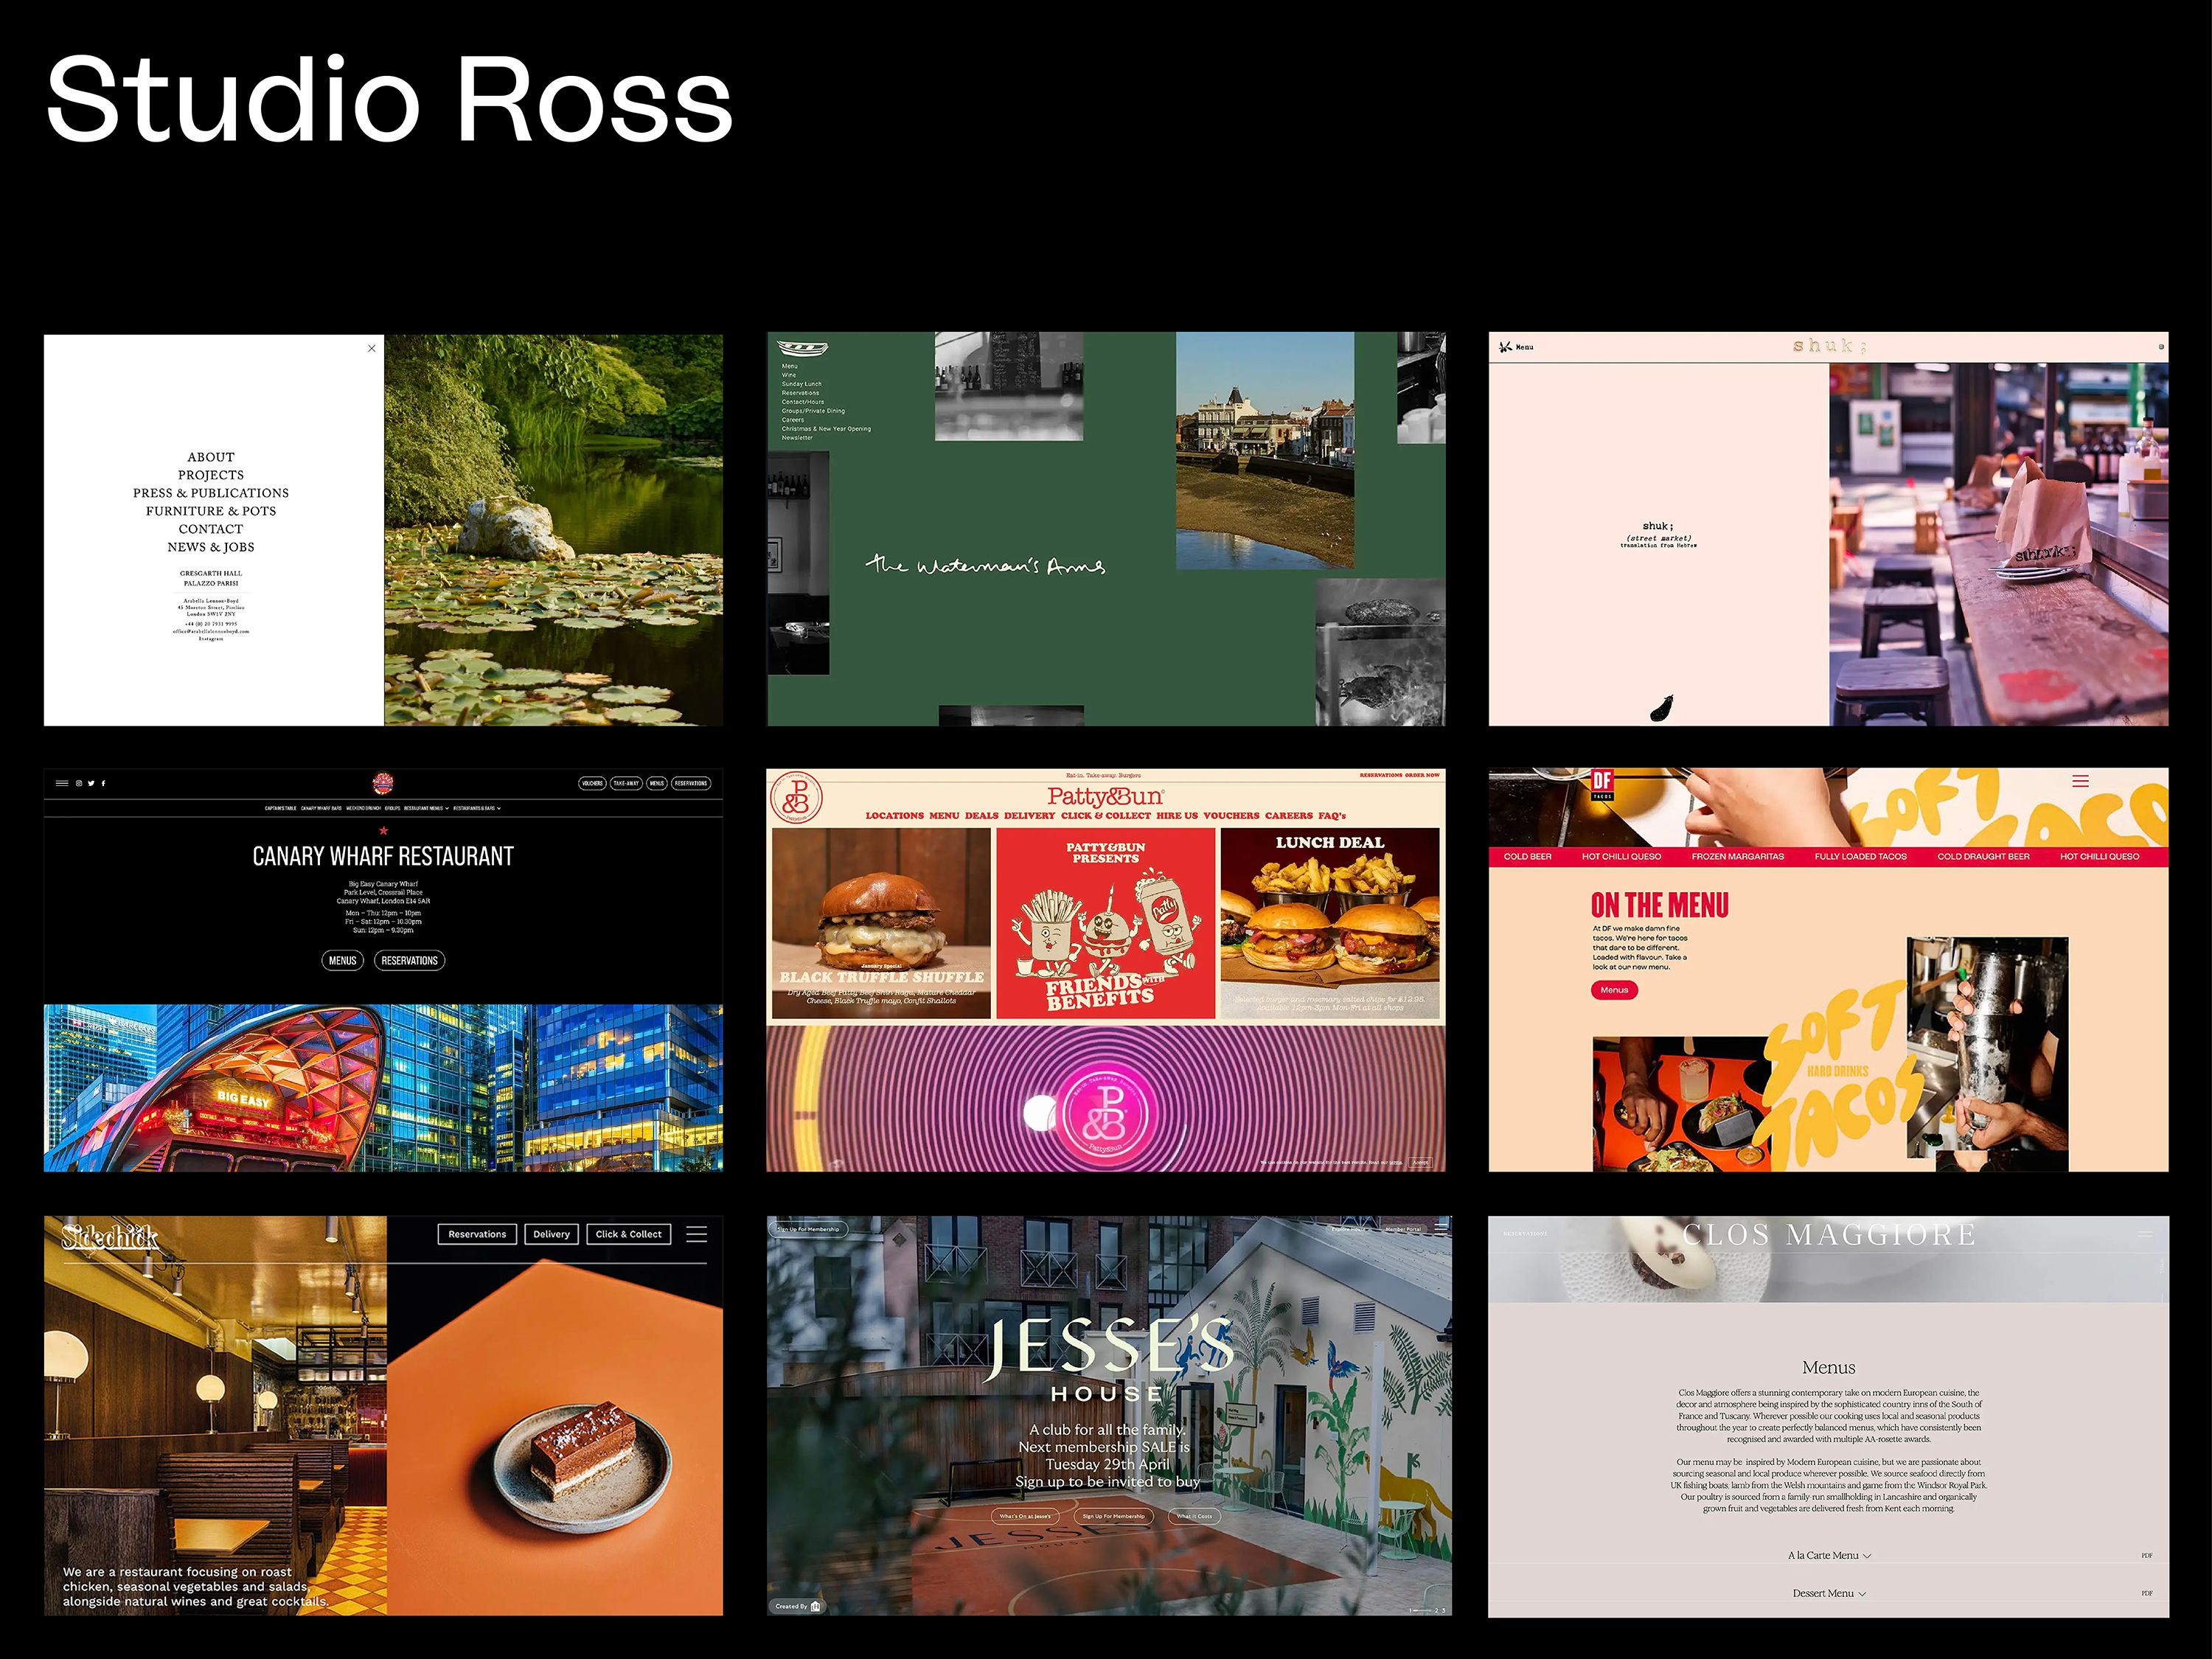The image size is (2212, 1659).
Task: Click Sign Up For Membership pill, top left
Action: coord(808,1229)
